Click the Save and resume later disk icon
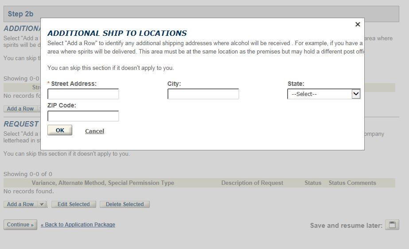Image resolution: width=409 pixels, height=249 pixels. click(x=392, y=225)
